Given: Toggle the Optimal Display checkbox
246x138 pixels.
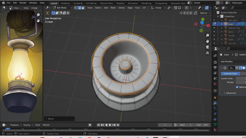Looking at the screenshot, I should 237,87.
